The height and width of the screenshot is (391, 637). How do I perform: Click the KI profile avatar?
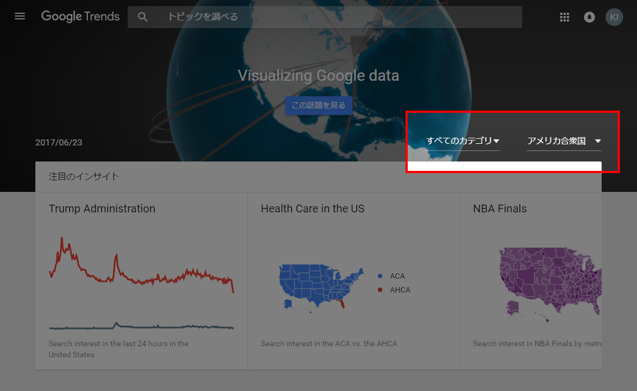click(614, 17)
